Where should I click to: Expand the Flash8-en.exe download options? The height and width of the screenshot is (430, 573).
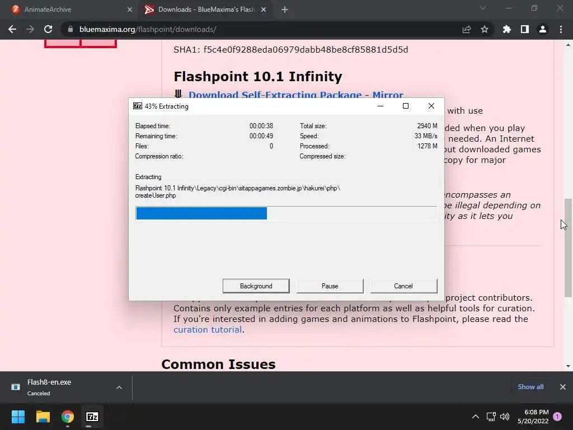(x=119, y=387)
